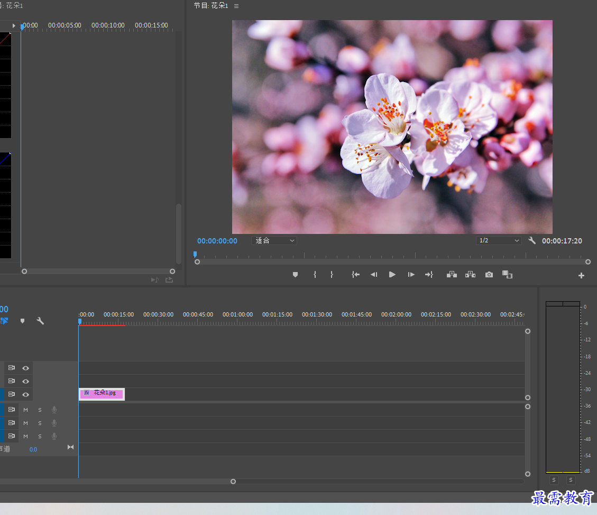Open the comparison view button

507,275
